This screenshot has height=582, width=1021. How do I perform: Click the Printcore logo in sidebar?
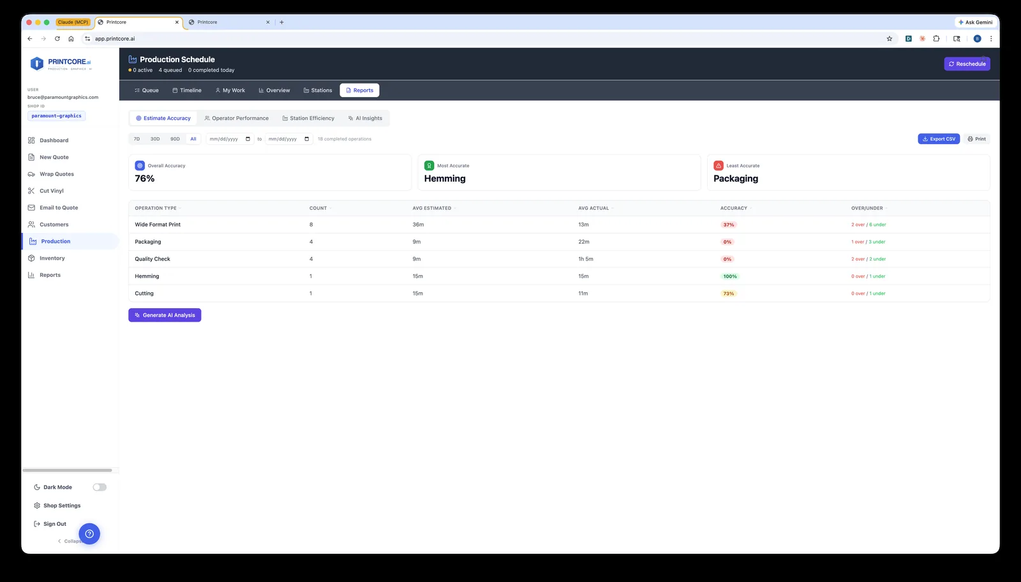(61, 64)
